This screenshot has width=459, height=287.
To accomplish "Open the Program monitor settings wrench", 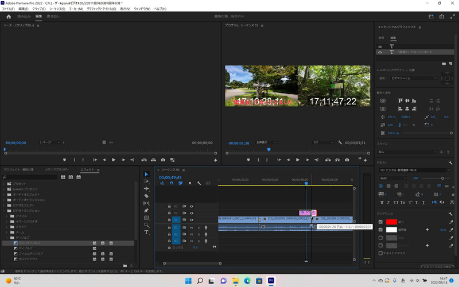I will pos(340,142).
